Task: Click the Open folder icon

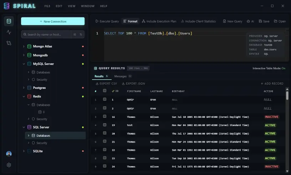Action: [276, 21]
